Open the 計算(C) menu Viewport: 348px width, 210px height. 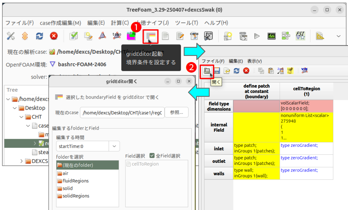click(x=120, y=23)
